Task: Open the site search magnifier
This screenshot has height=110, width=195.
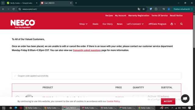Action: click(x=182, y=24)
